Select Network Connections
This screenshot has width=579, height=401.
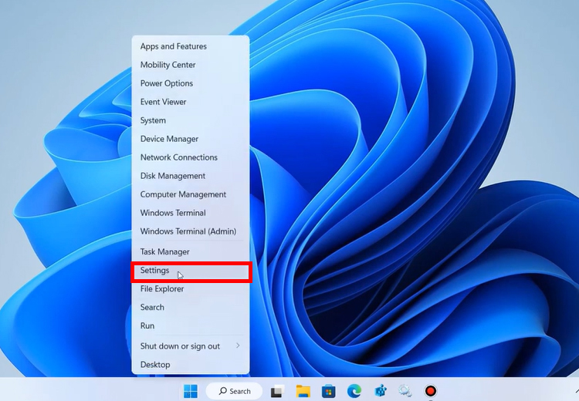191,157
